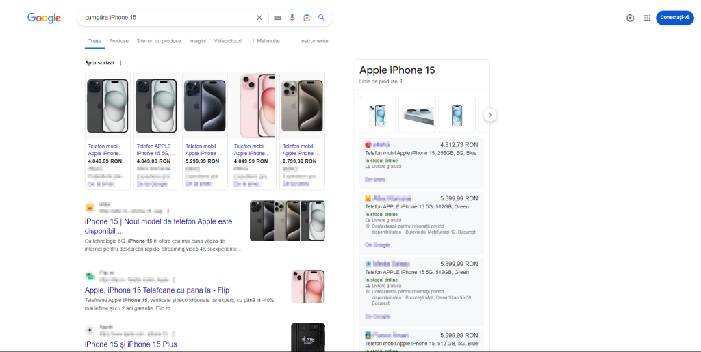Open the pink iPhone sponsored product image
Image resolution: width=701 pixels, height=352 pixels.
point(253,106)
